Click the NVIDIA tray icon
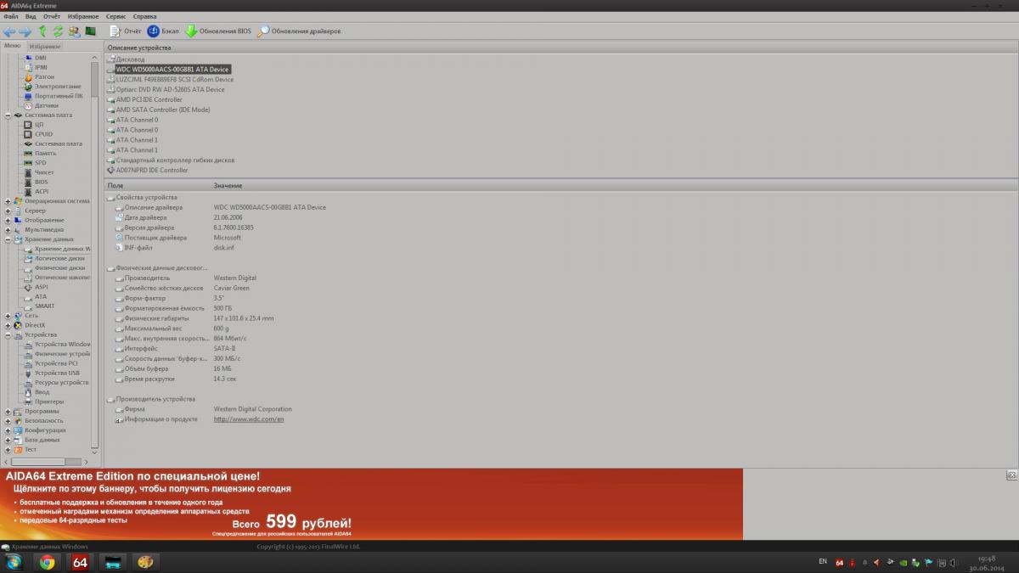The width and height of the screenshot is (1019, 573). pyautogui.click(x=902, y=562)
